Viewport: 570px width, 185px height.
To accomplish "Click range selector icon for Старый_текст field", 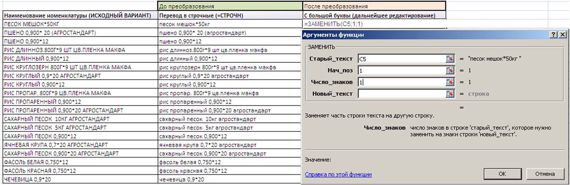I will click(x=449, y=59).
